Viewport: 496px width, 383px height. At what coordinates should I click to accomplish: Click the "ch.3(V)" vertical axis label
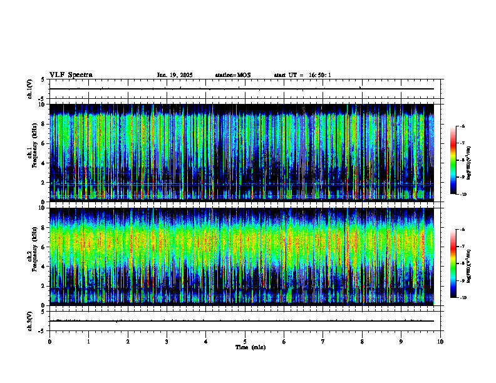[30, 321]
